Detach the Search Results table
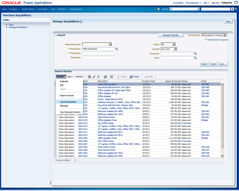 [134, 77]
